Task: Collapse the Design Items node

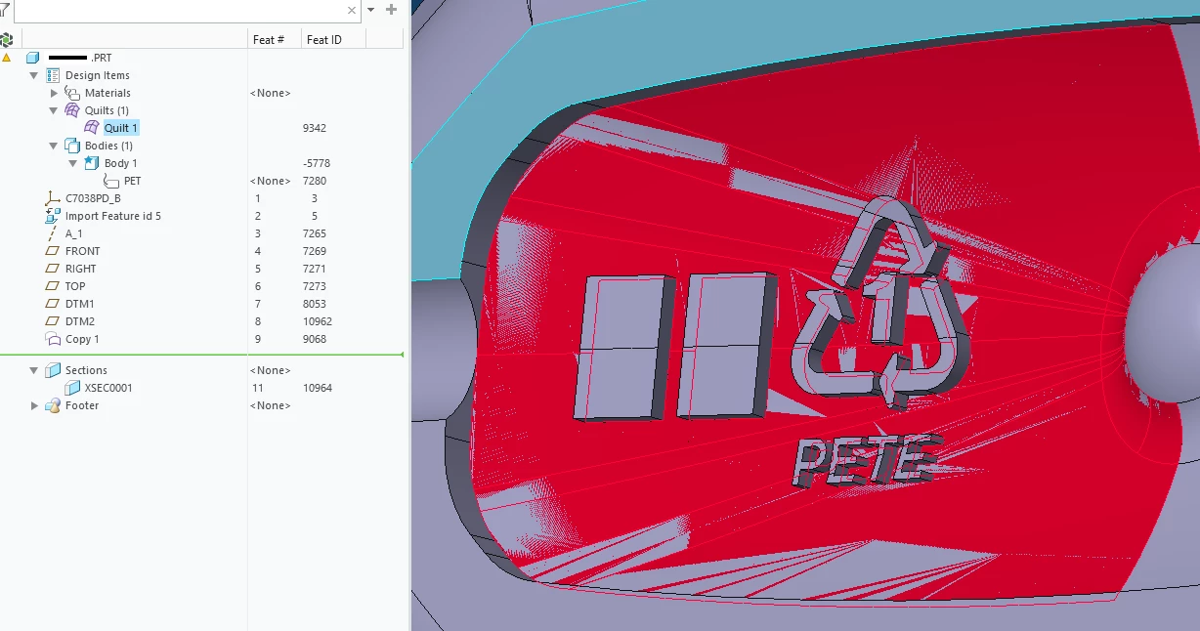Action: coord(33,75)
